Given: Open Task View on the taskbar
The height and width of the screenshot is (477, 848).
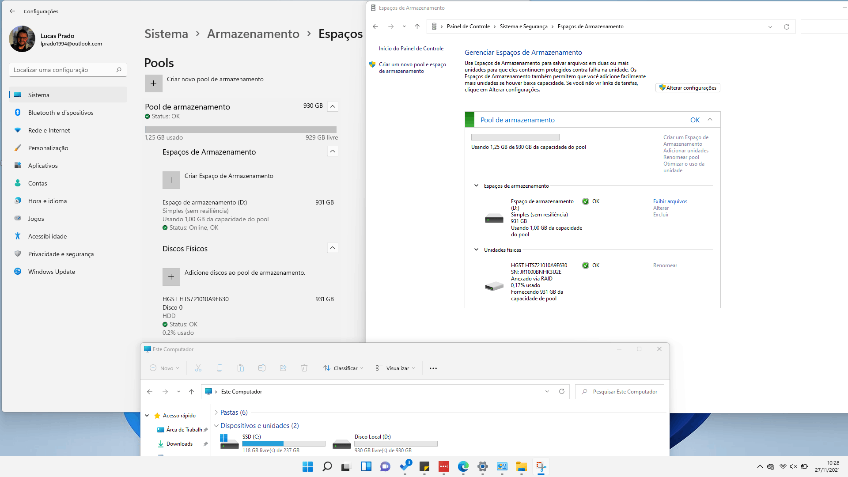Looking at the screenshot, I should tap(347, 466).
